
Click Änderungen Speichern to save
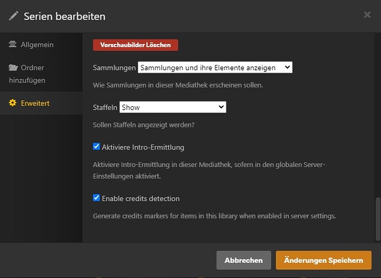click(324, 260)
